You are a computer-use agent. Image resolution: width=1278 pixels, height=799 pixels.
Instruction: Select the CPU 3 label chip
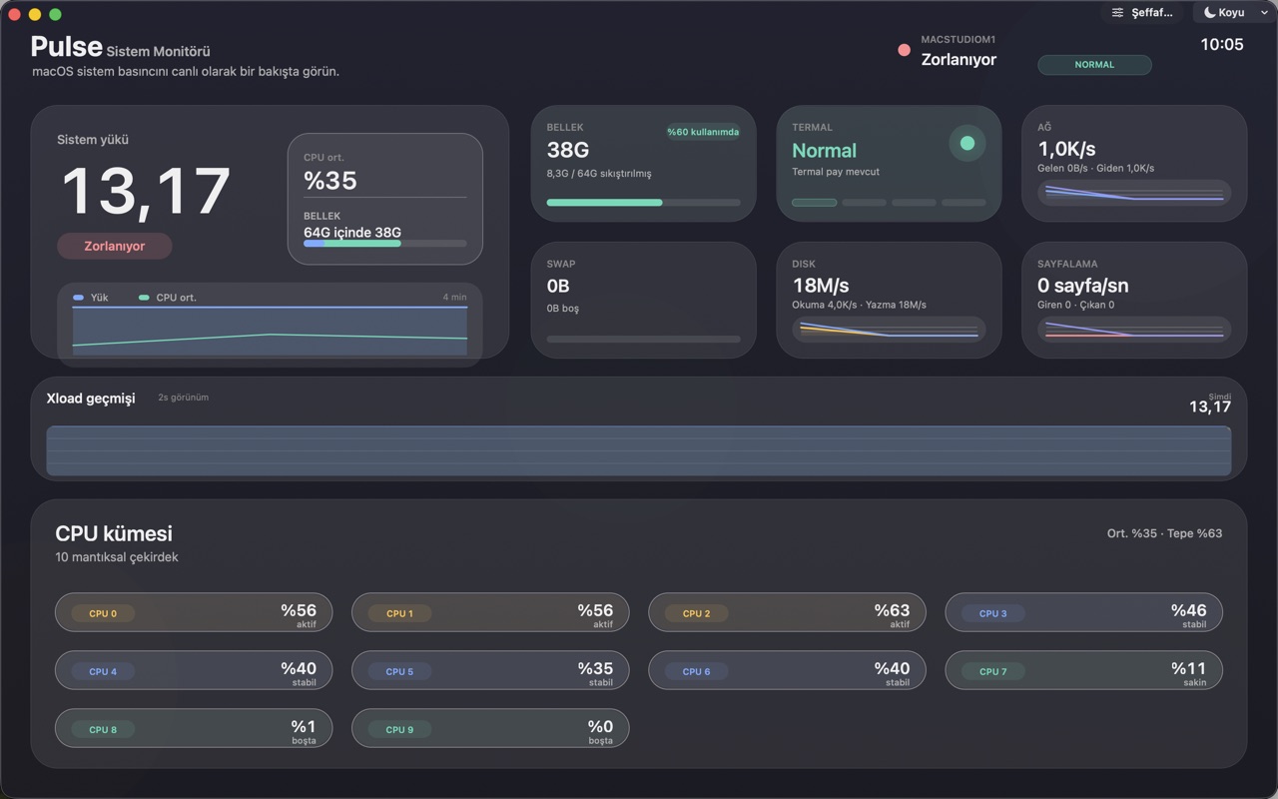tap(992, 613)
